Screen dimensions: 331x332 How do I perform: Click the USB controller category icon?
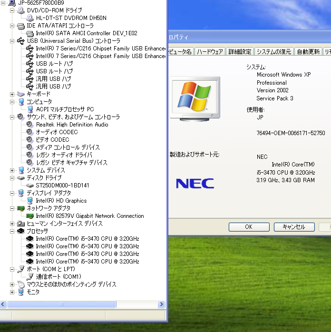(21, 41)
